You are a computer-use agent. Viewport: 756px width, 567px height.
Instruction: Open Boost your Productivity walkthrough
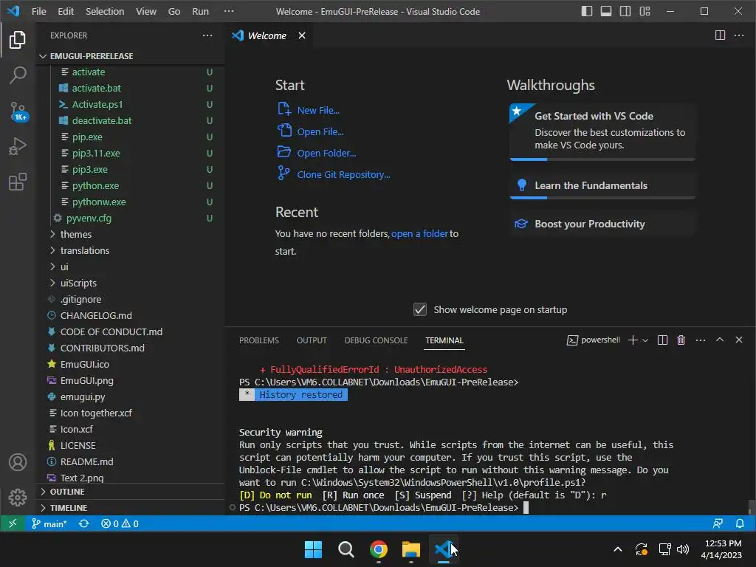(602, 224)
